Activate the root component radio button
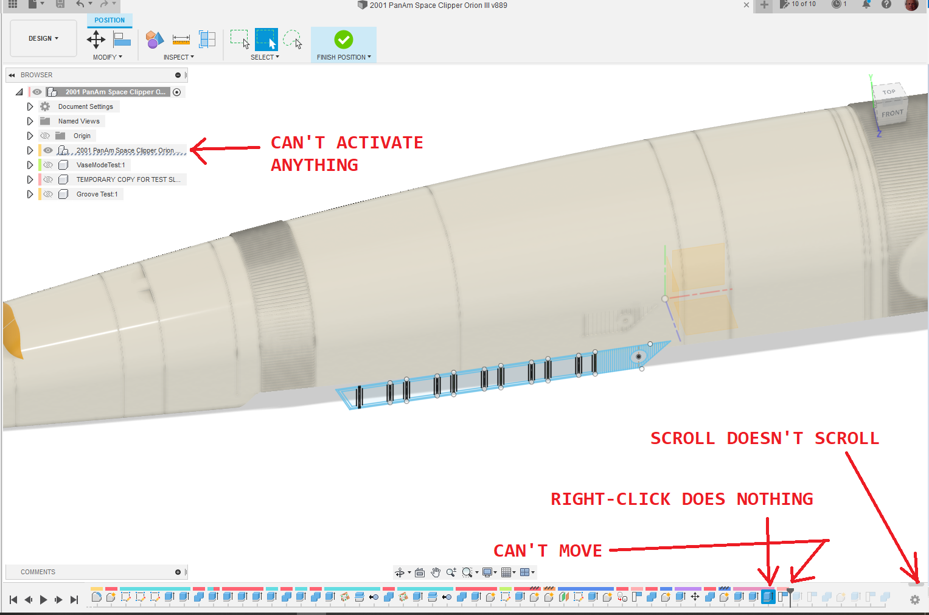The width and height of the screenshot is (929, 615). [177, 92]
